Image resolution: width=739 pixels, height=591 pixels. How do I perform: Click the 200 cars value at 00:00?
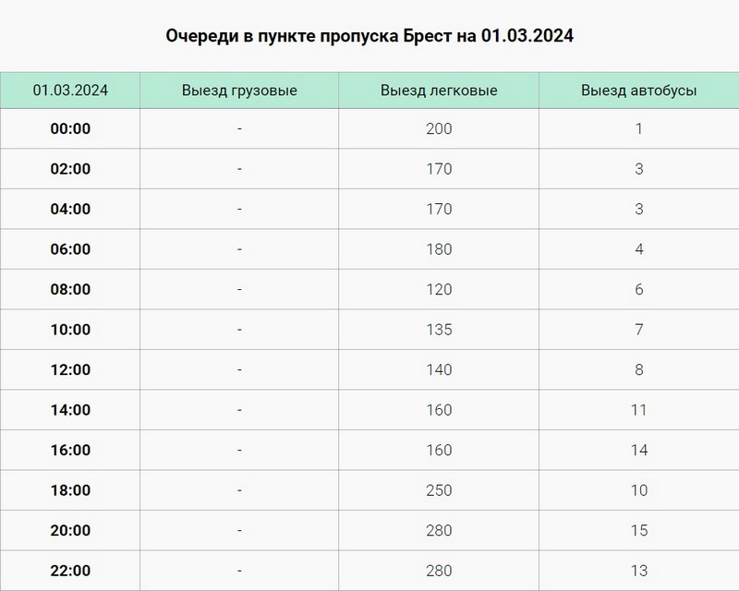click(x=439, y=129)
